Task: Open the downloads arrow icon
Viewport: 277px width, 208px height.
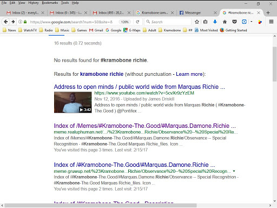Action: (x=215, y=22)
